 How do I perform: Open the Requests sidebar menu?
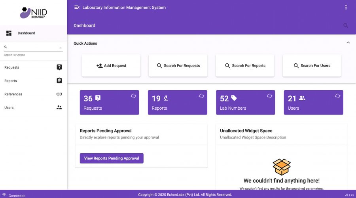tap(33, 67)
